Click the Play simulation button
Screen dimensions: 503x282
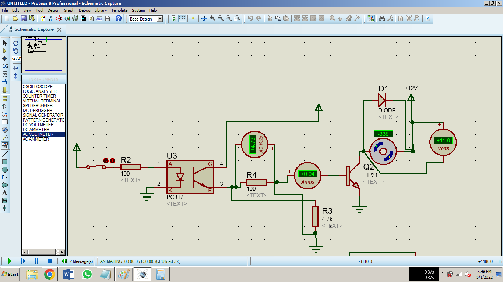10,261
